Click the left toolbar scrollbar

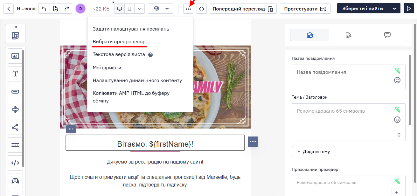click(x=23, y=108)
